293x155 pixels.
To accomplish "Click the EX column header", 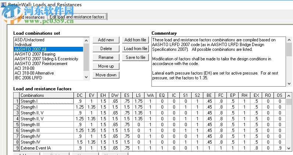I will point(256,95).
